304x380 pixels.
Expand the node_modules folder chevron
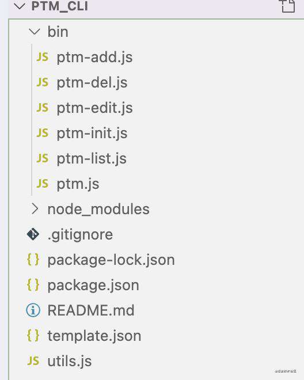[x=35, y=208]
